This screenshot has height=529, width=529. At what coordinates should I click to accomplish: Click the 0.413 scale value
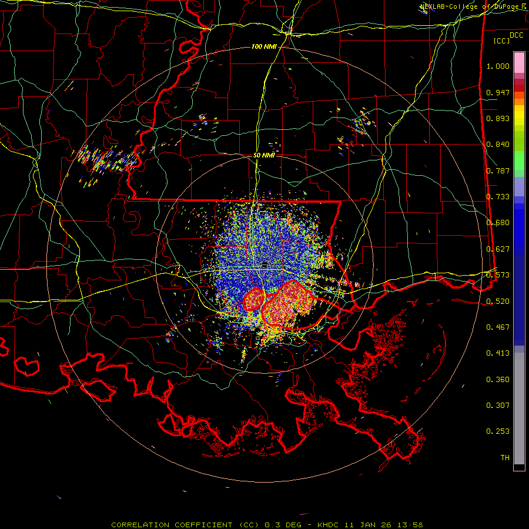pos(498,353)
